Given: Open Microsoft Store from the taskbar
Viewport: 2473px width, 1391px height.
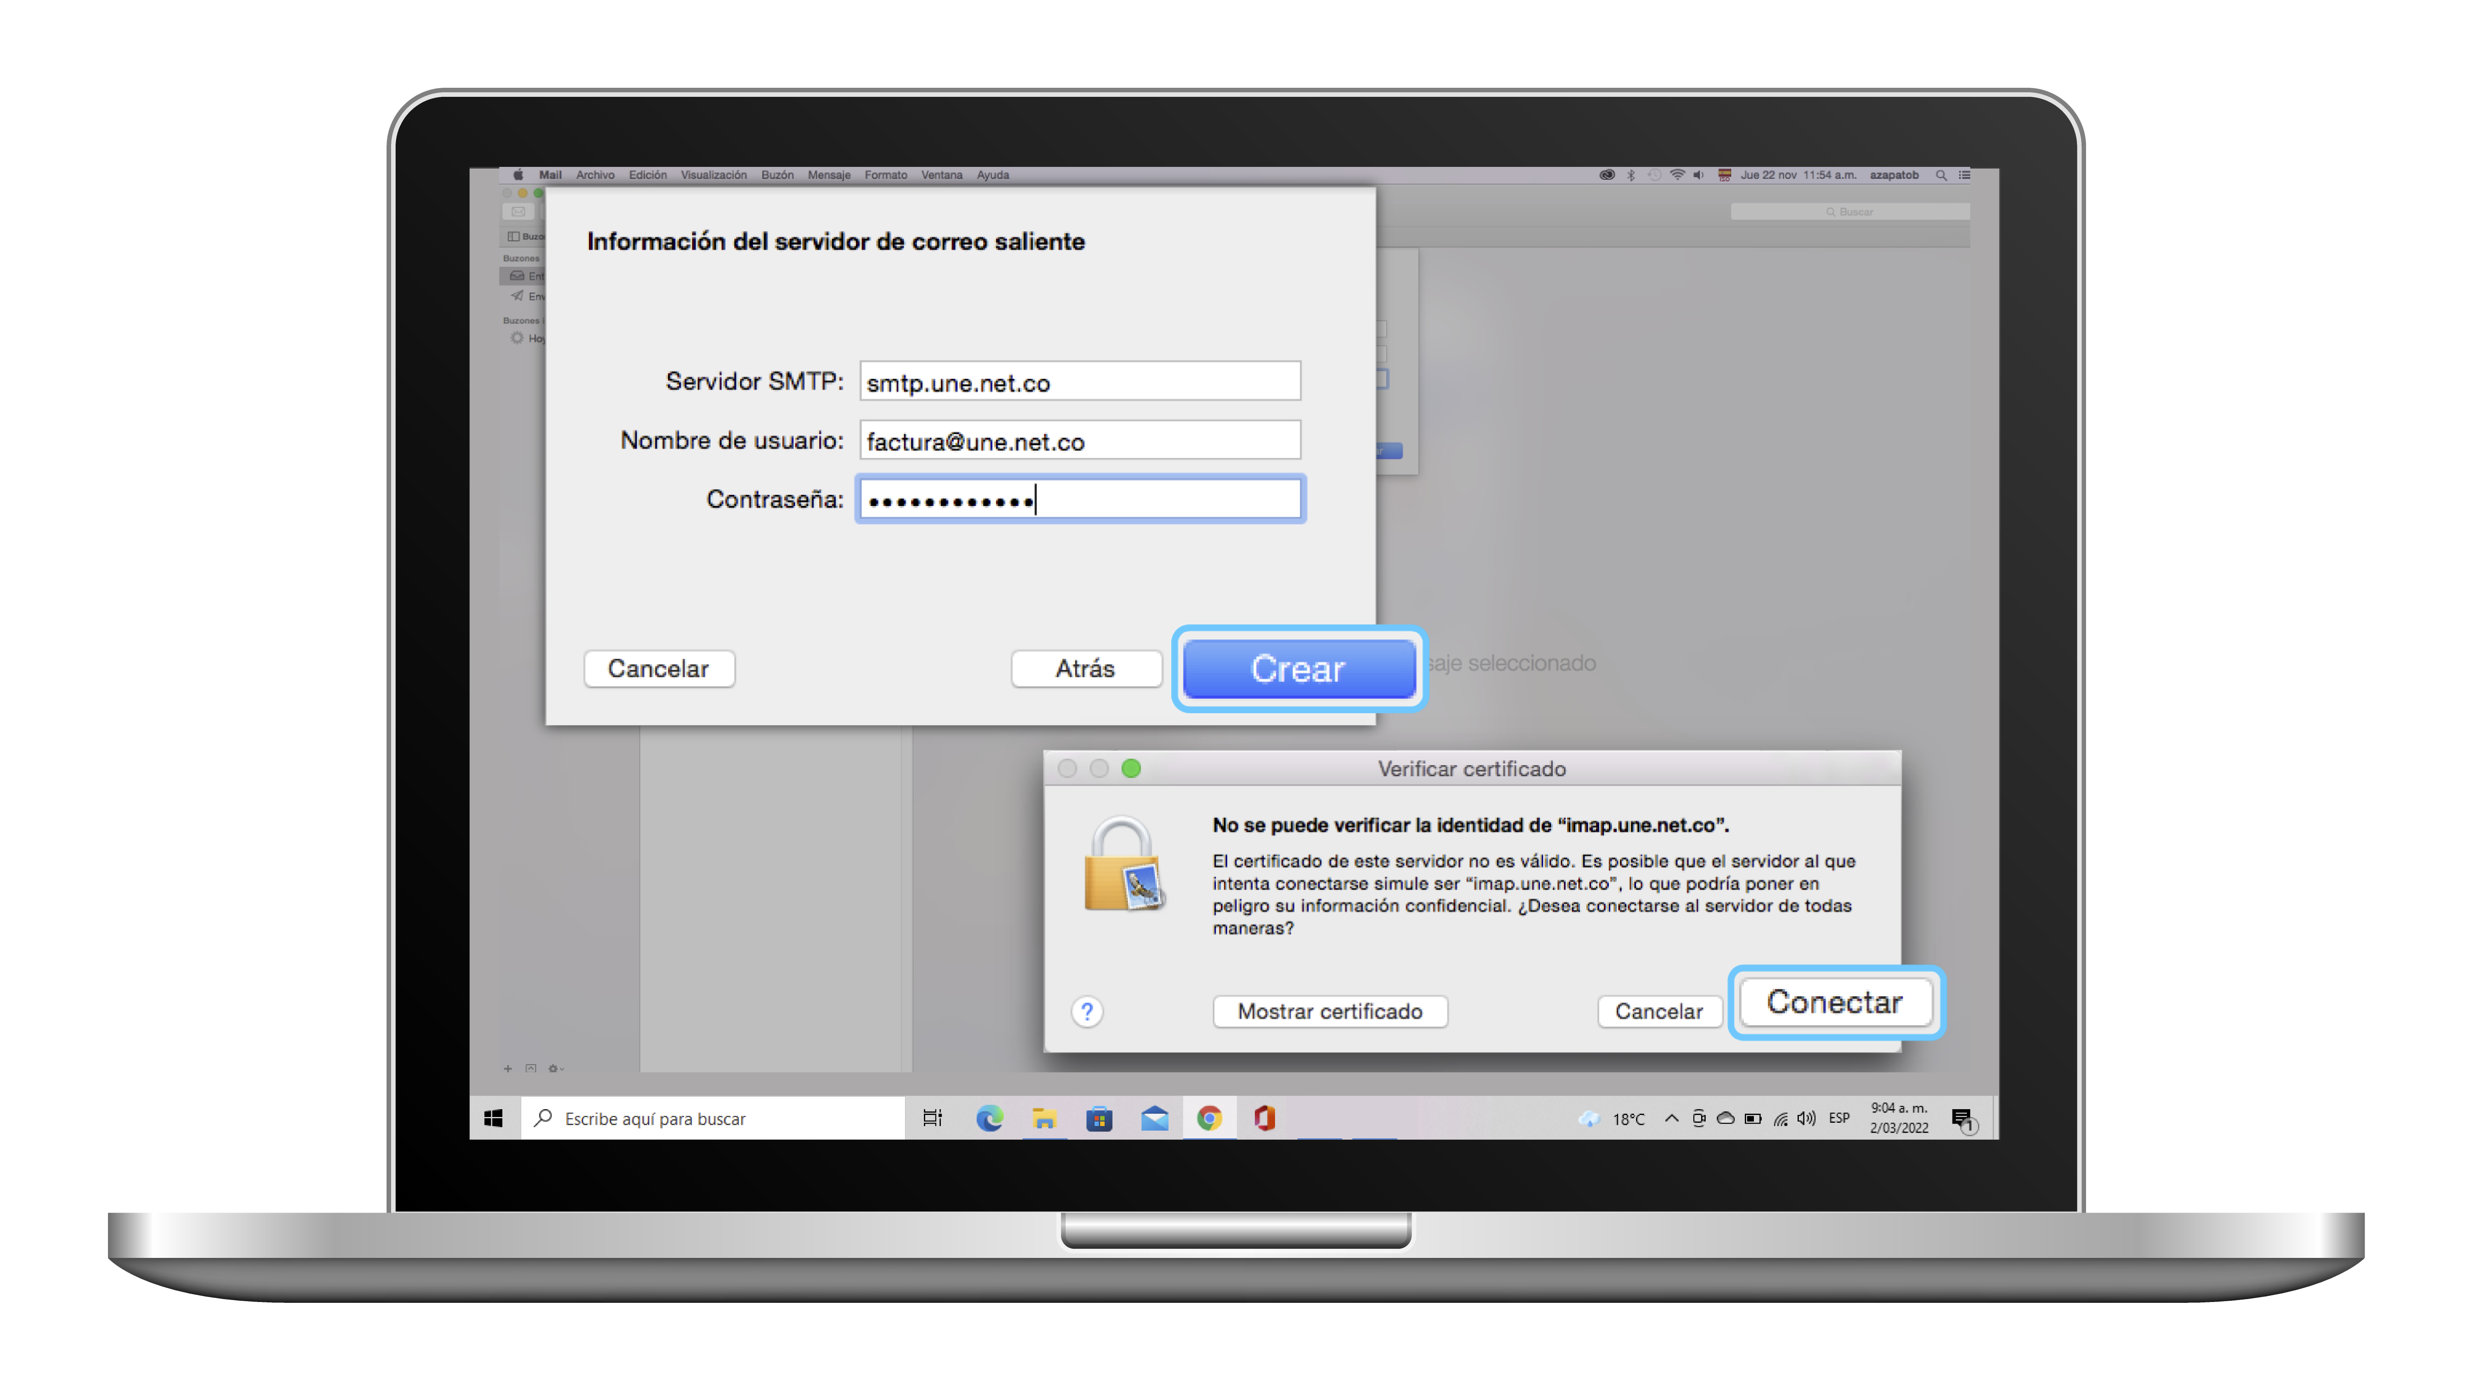Looking at the screenshot, I should click(x=1099, y=1118).
